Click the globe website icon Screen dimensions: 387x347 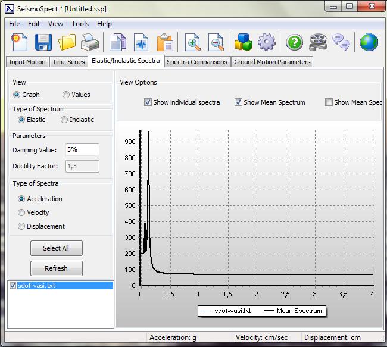pos(369,42)
